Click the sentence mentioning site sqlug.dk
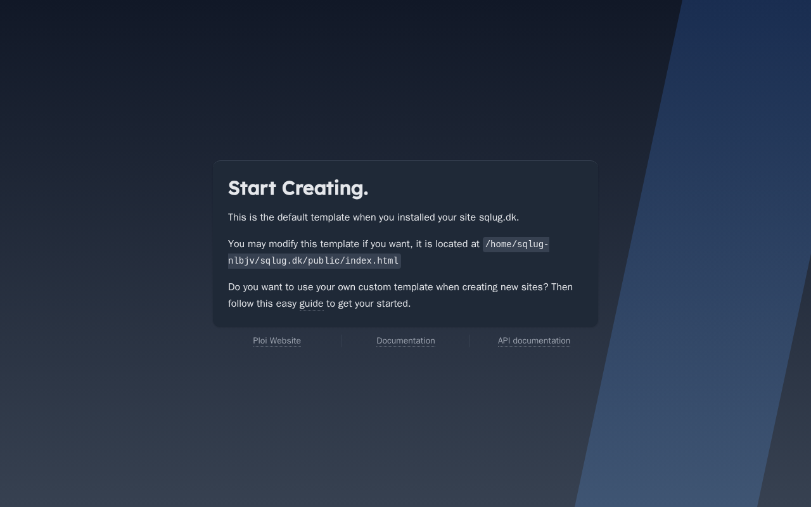 (373, 217)
